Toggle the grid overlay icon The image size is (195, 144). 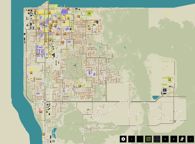(157, 139)
